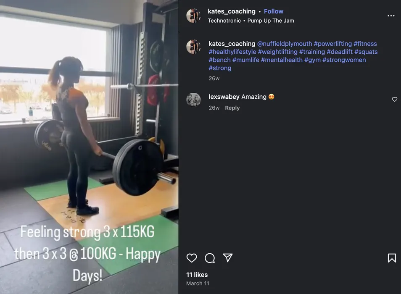Play or pause the deadlift video
Screen dimensions: 401x294
coord(89,147)
